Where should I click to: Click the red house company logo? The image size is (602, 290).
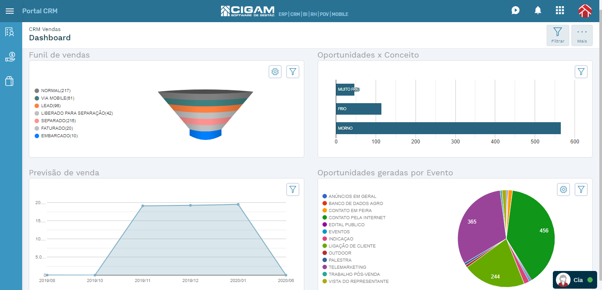[585, 11]
